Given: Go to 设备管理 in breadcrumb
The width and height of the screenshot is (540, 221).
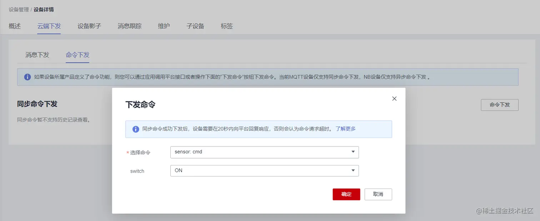Looking at the screenshot, I should 19,10.
